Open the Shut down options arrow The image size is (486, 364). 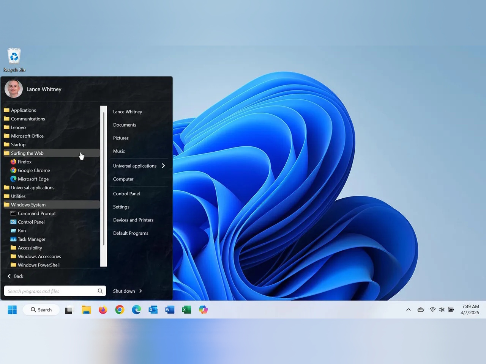coord(140,291)
